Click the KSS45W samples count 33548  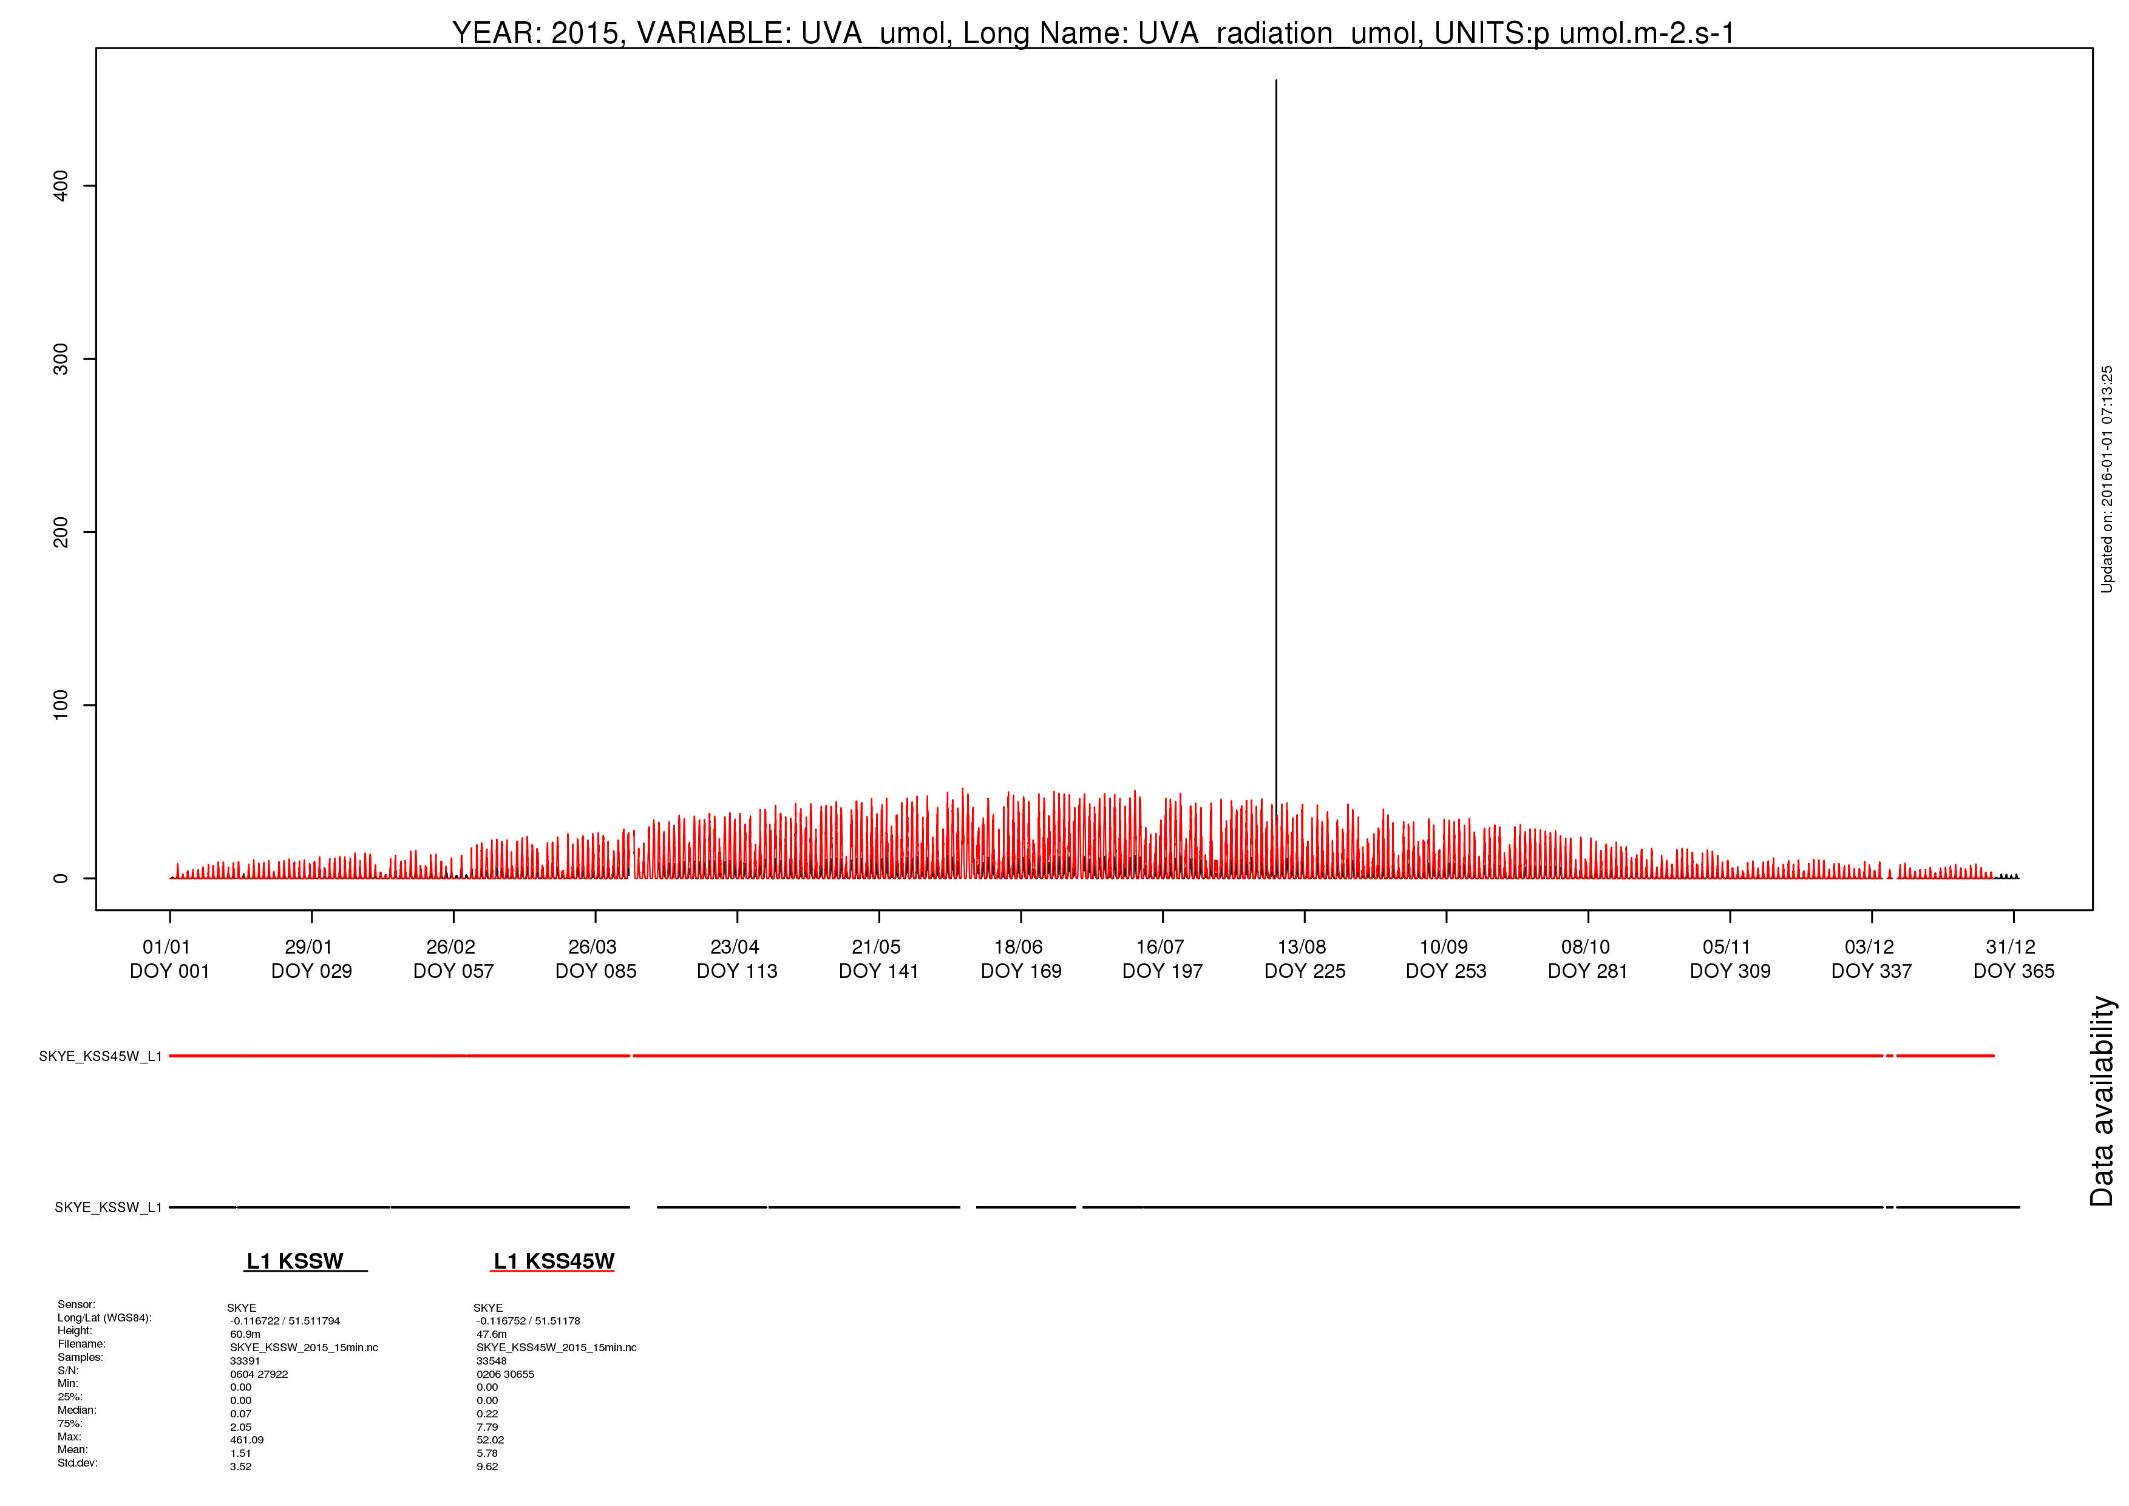[492, 1362]
